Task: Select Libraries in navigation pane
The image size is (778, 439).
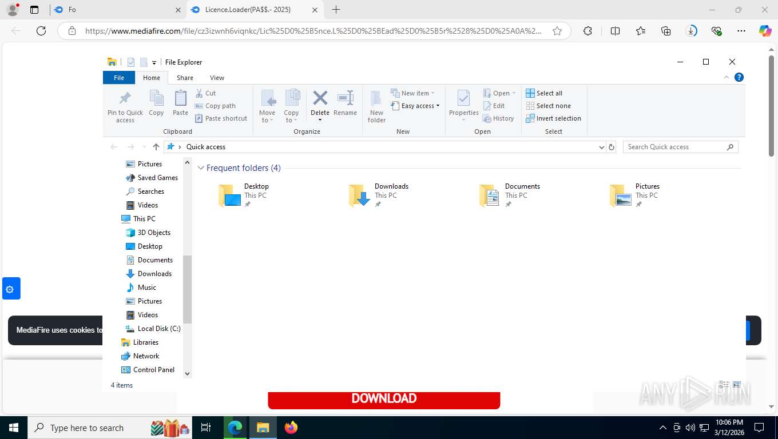Action: 140,342
